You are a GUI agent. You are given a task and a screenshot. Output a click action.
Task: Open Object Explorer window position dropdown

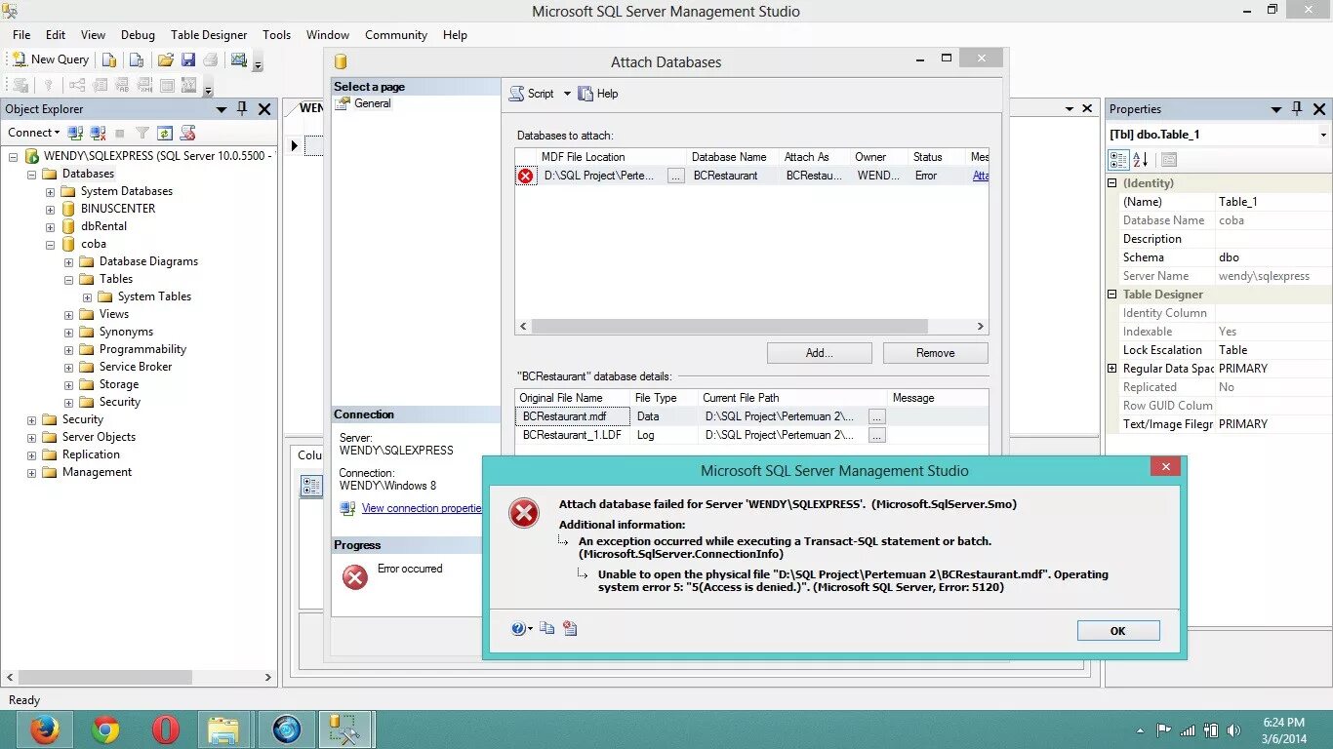pos(222,109)
